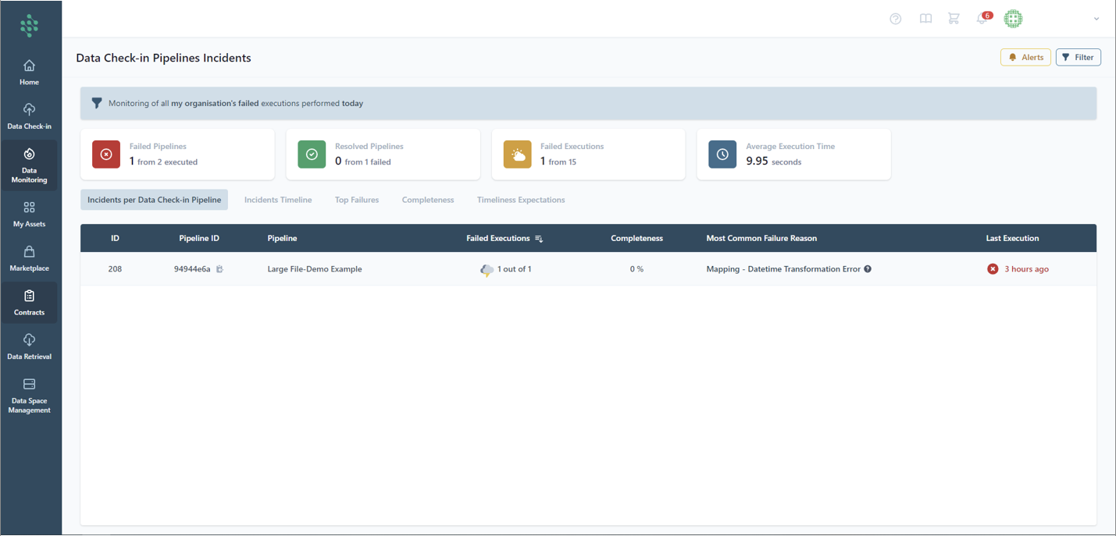Click the Datetime Transformation Error info icon
The image size is (1116, 536).
[868, 269]
